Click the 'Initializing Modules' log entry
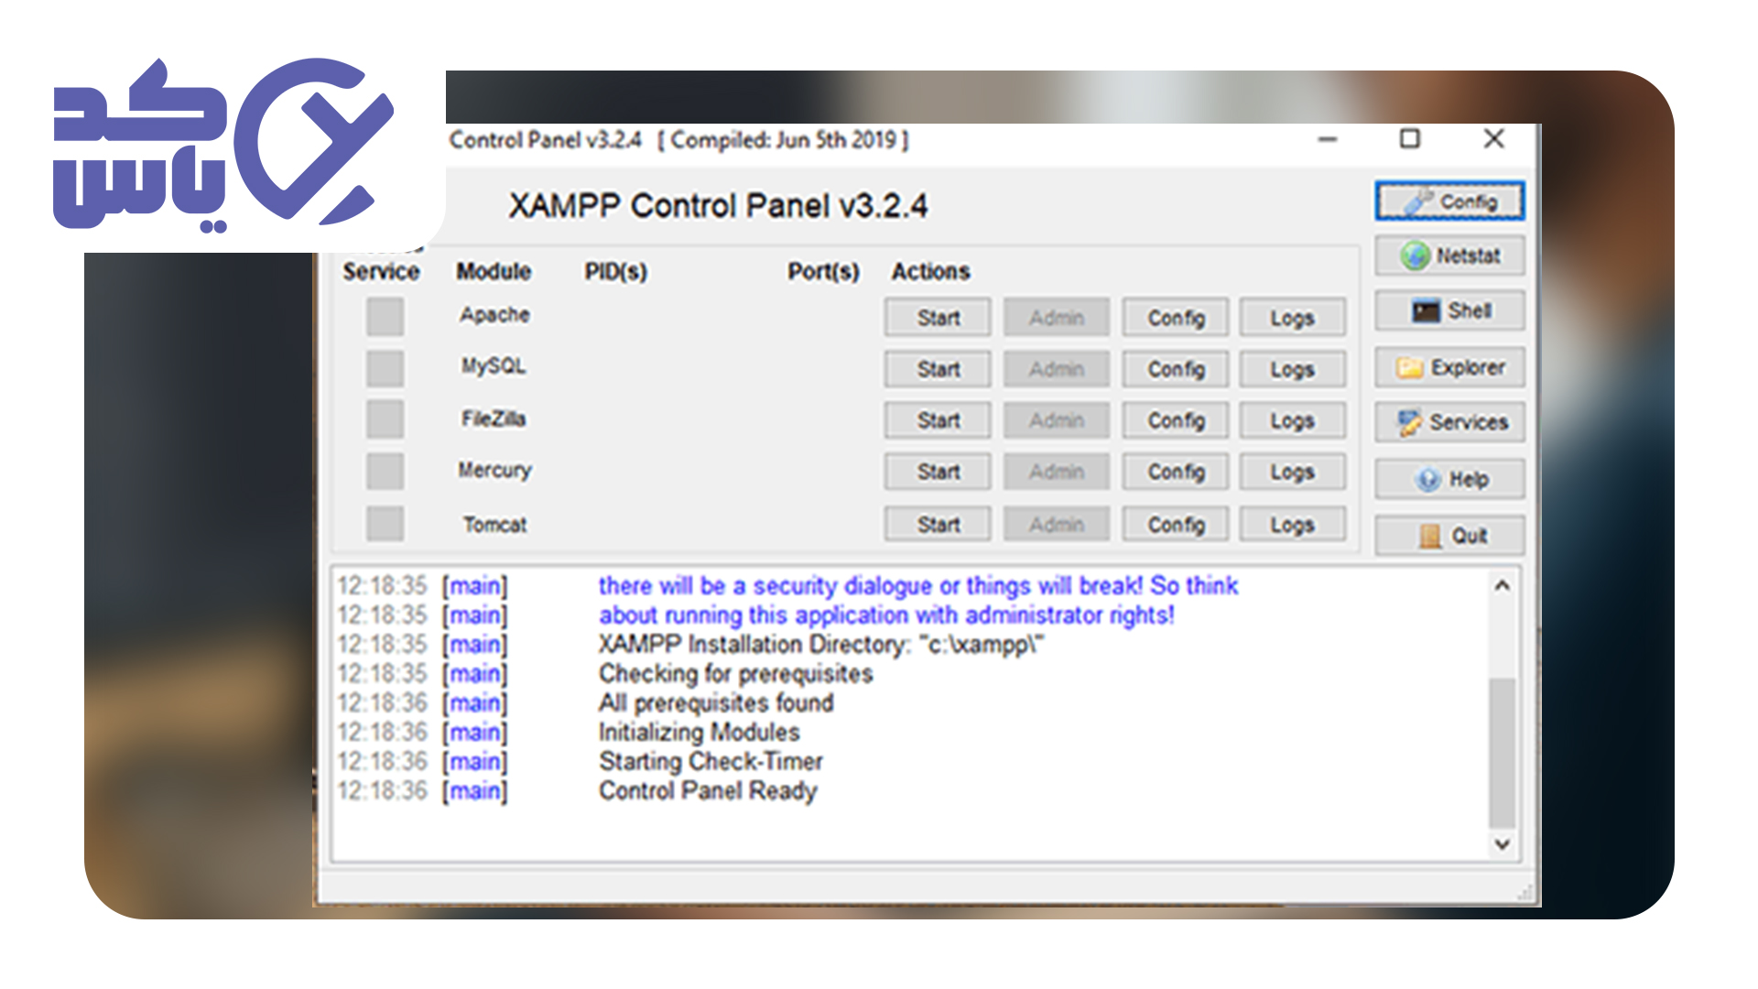1758x989 pixels. point(699,733)
